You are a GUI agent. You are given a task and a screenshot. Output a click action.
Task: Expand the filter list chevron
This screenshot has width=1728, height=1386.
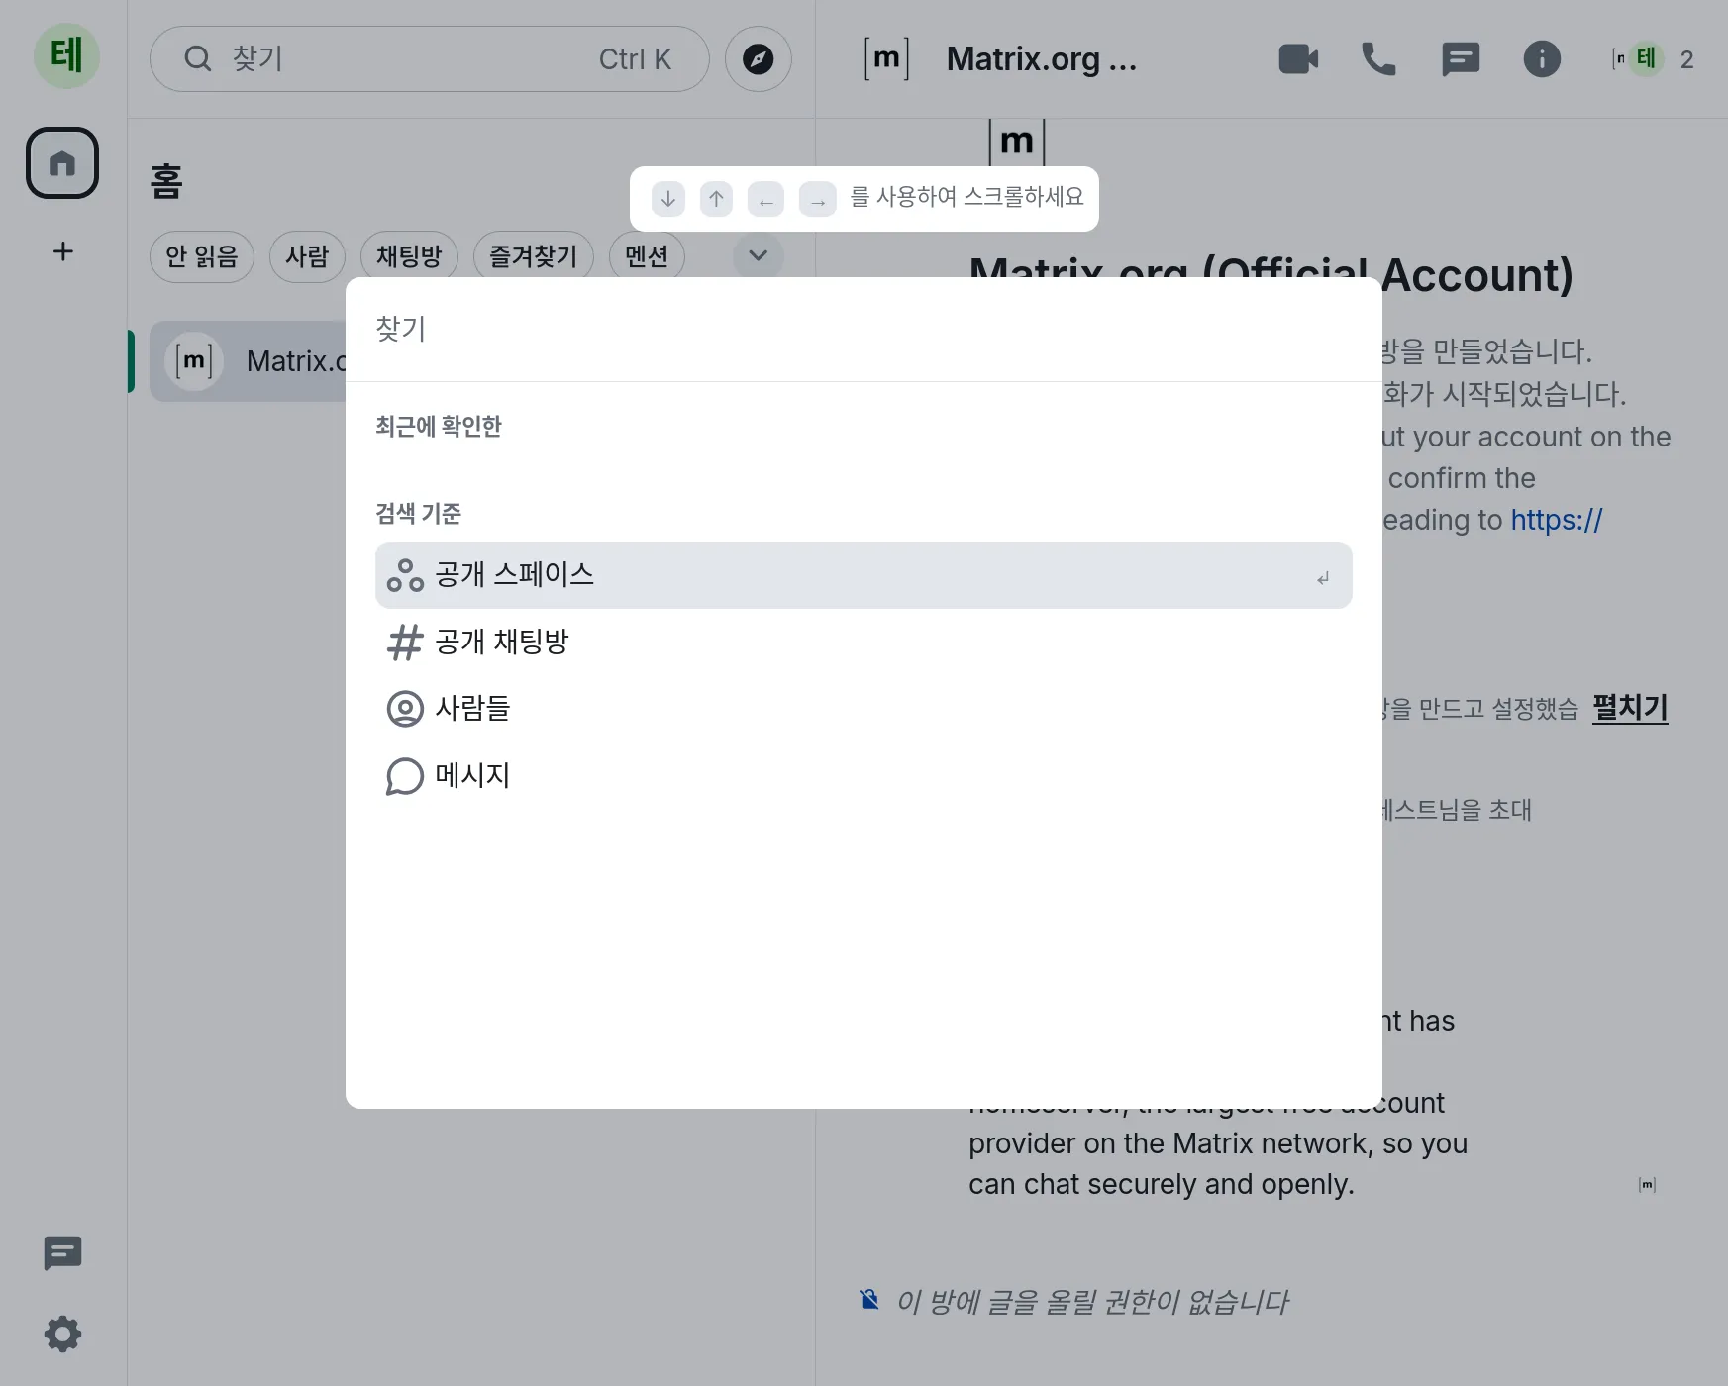tap(759, 256)
